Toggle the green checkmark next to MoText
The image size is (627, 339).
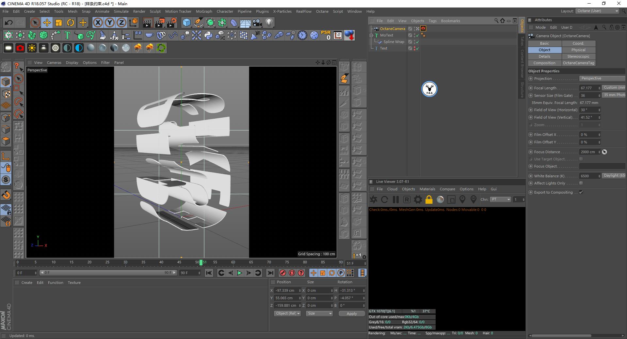[x=417, y=35]
